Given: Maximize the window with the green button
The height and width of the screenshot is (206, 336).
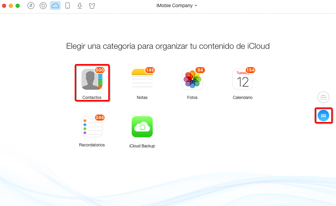Looking at the screenshot, I should click(18, 6).
